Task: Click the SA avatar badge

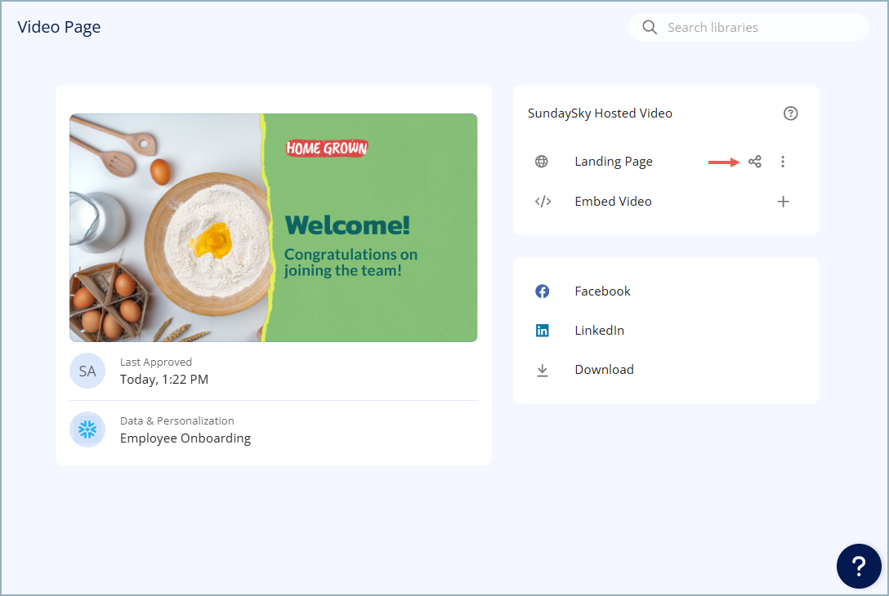Action: click(x=87, y=371)
